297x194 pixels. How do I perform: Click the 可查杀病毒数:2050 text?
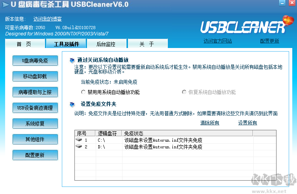(25, 28)
